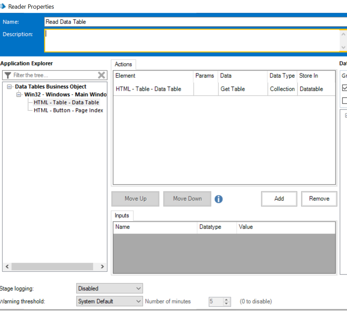Select HTML - Table - Data Table tree item
Viewport: 347px width, 311px height.
pos(66,102)
